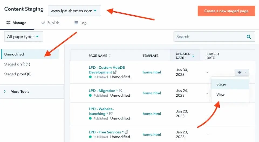Click Published status dot for Website-launching
The height and width of the screenshot is (142, 259).
coord(90,118)
